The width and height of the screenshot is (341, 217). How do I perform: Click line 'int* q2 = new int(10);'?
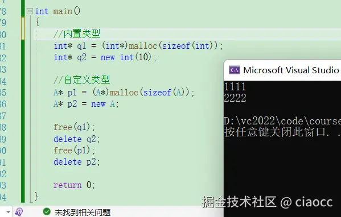point(105,57)
